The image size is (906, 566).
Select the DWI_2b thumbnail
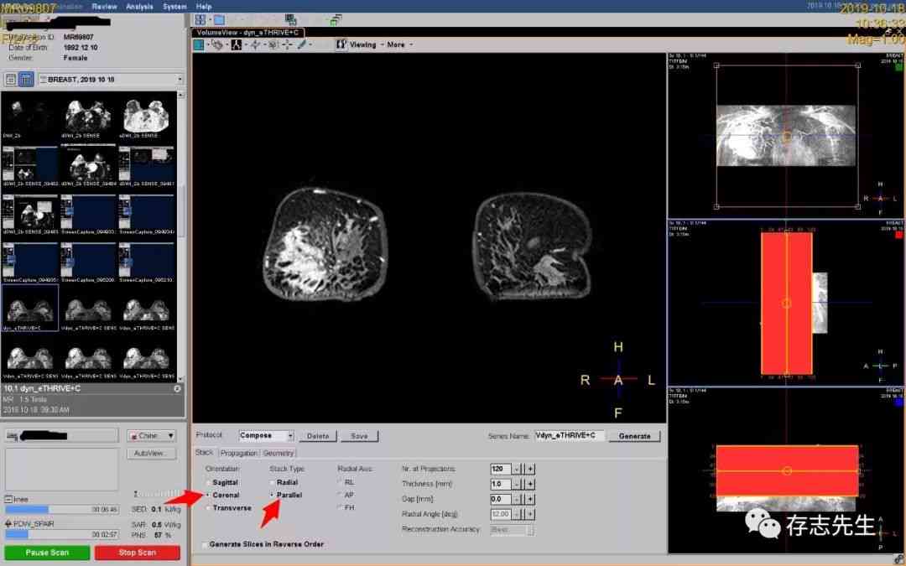click(x=30, y=117)
